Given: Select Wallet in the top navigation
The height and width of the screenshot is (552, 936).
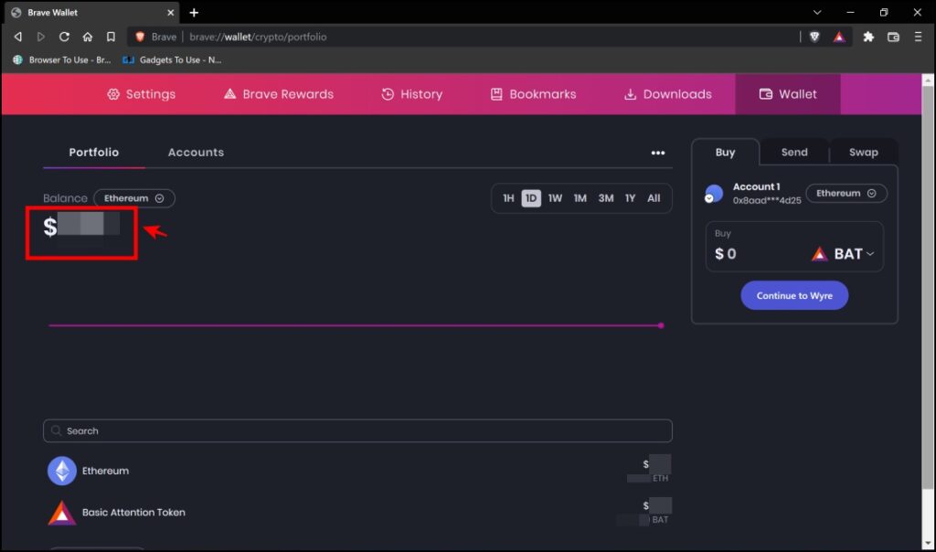Looking at the screenshot, I should [x=788, y=94].
